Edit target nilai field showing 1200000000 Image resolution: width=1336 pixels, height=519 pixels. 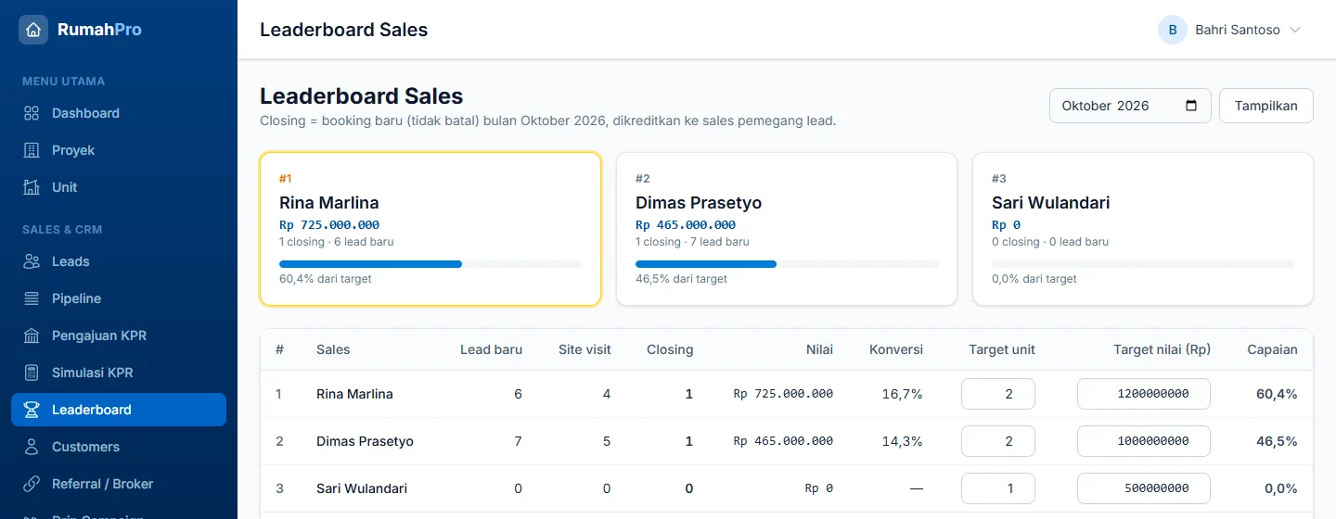tap(1144, 394)
